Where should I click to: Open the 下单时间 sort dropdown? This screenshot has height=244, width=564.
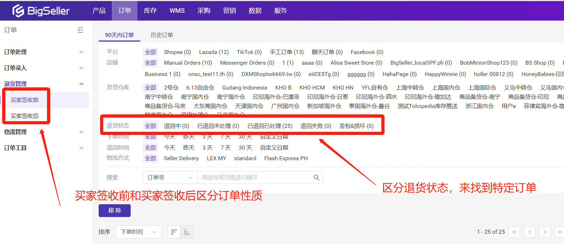point(139,232)
